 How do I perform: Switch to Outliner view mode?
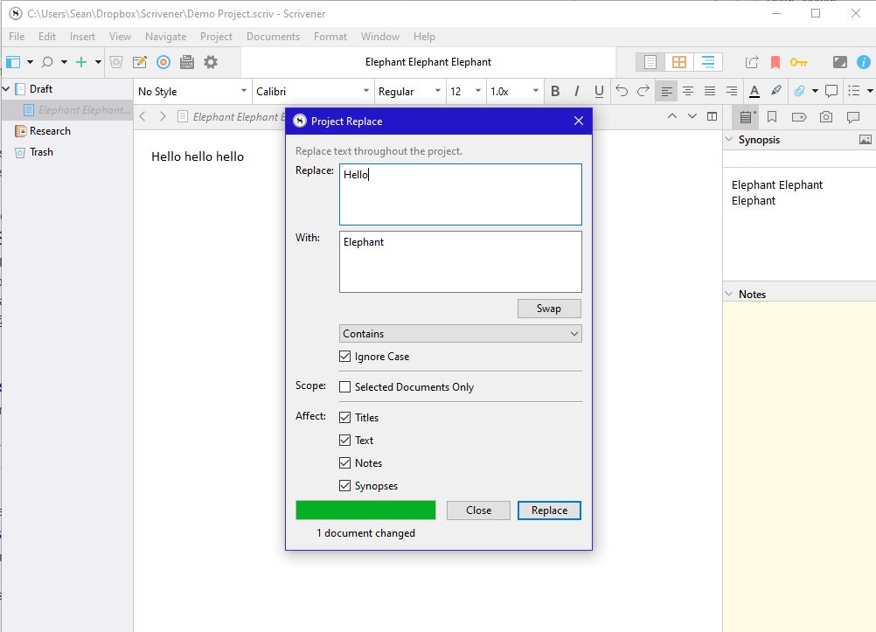click(707, 62)
